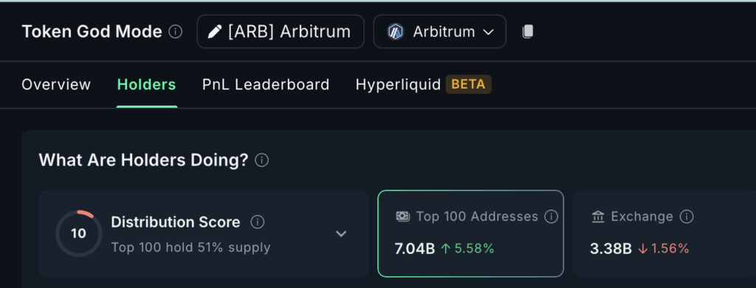
Task: Click the info icon next to Exchange
Action: pyautogui.click(x=687, y=216)
